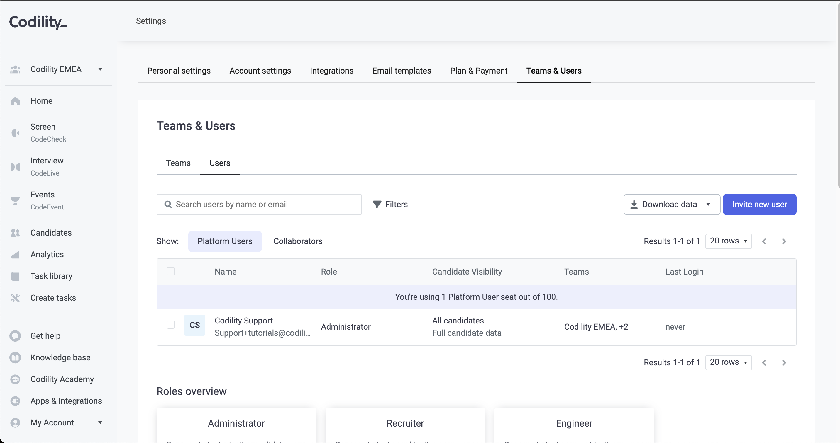Show Collaborators user list
This screenshot has height=443, width=840.
pos(298,241)
